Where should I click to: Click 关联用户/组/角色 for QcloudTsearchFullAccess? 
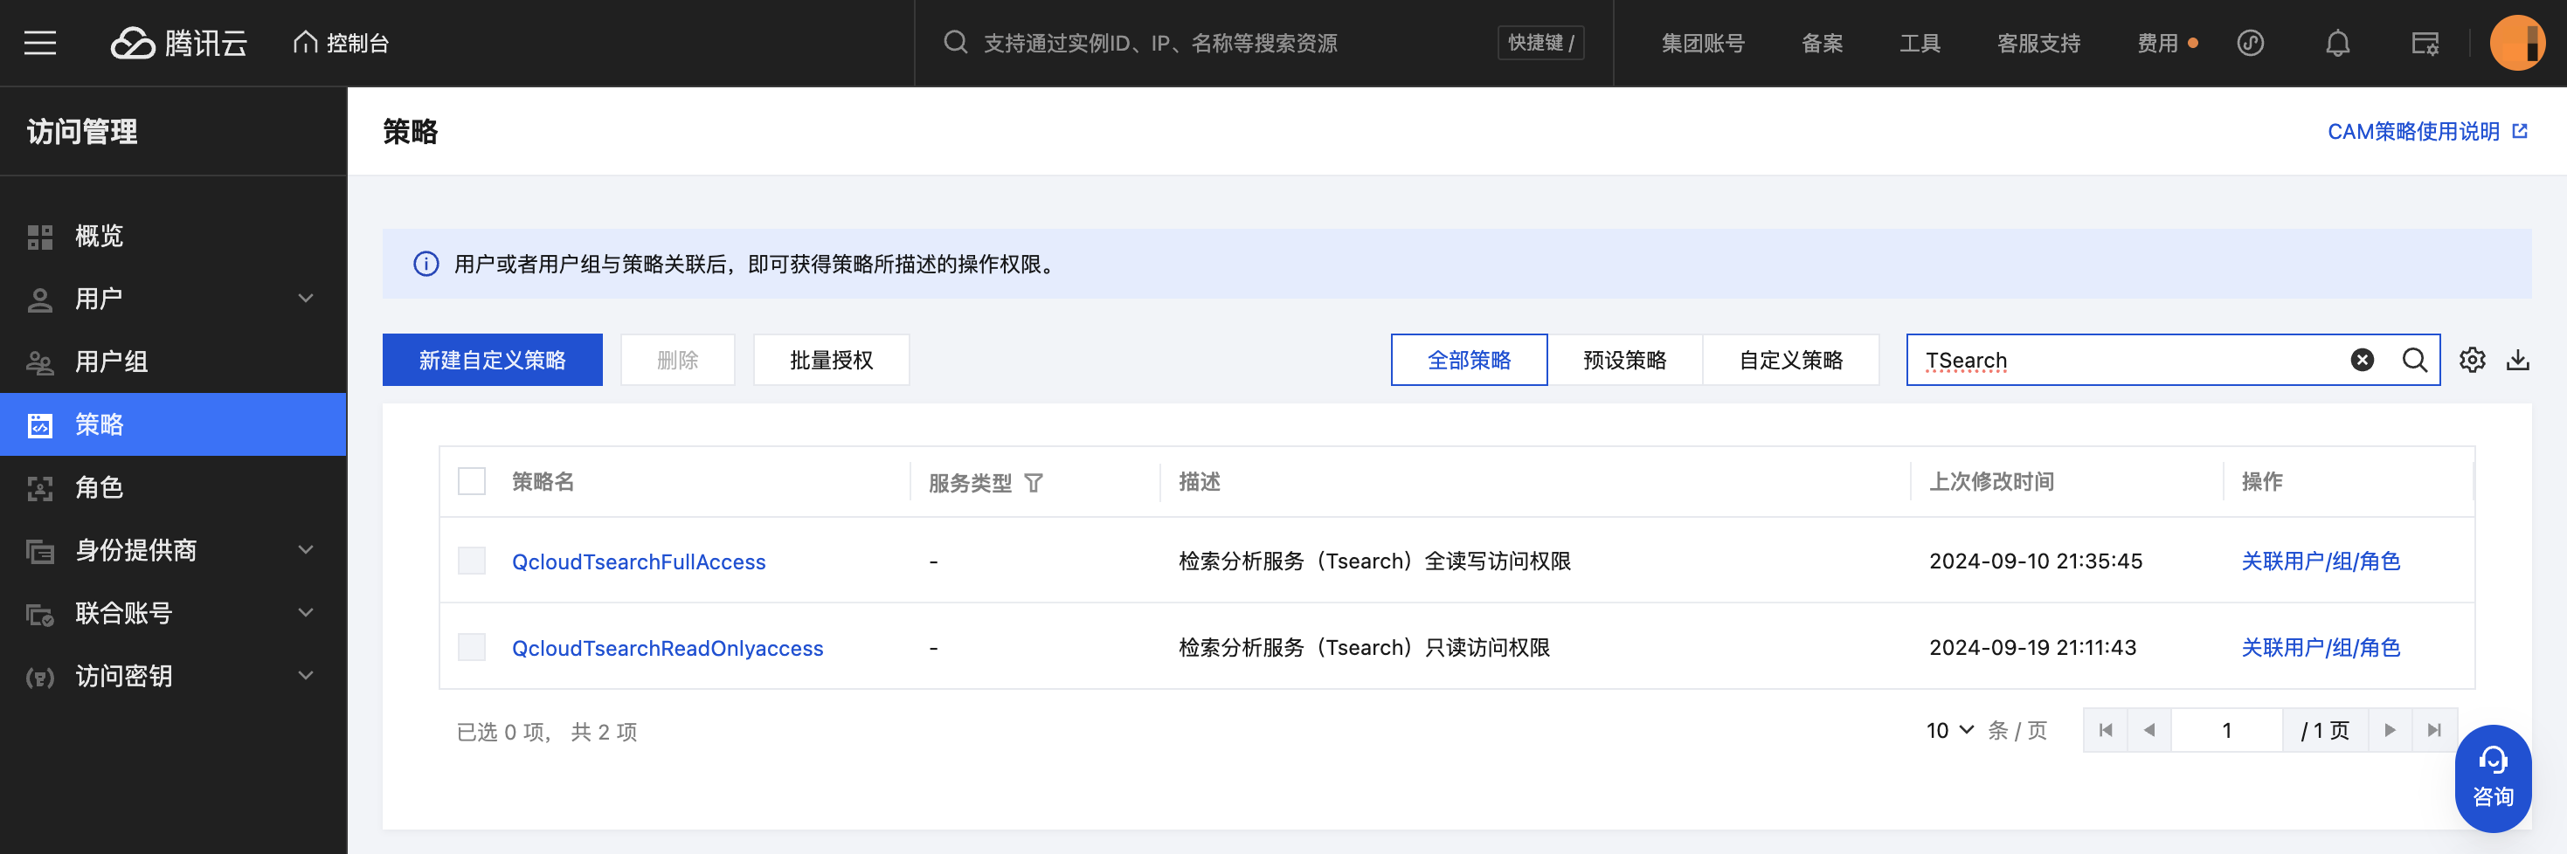point(2320,561)
